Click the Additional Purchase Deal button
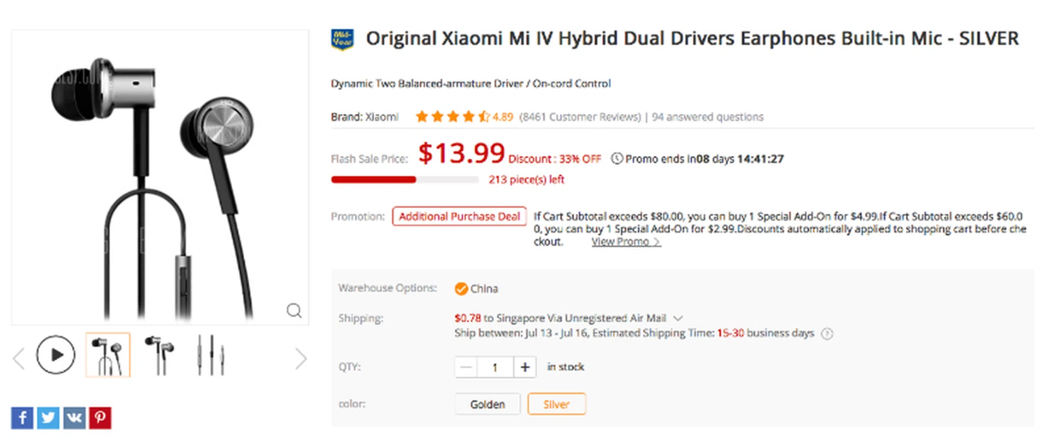Screen dimensions: 1052x445 point(459,217)
